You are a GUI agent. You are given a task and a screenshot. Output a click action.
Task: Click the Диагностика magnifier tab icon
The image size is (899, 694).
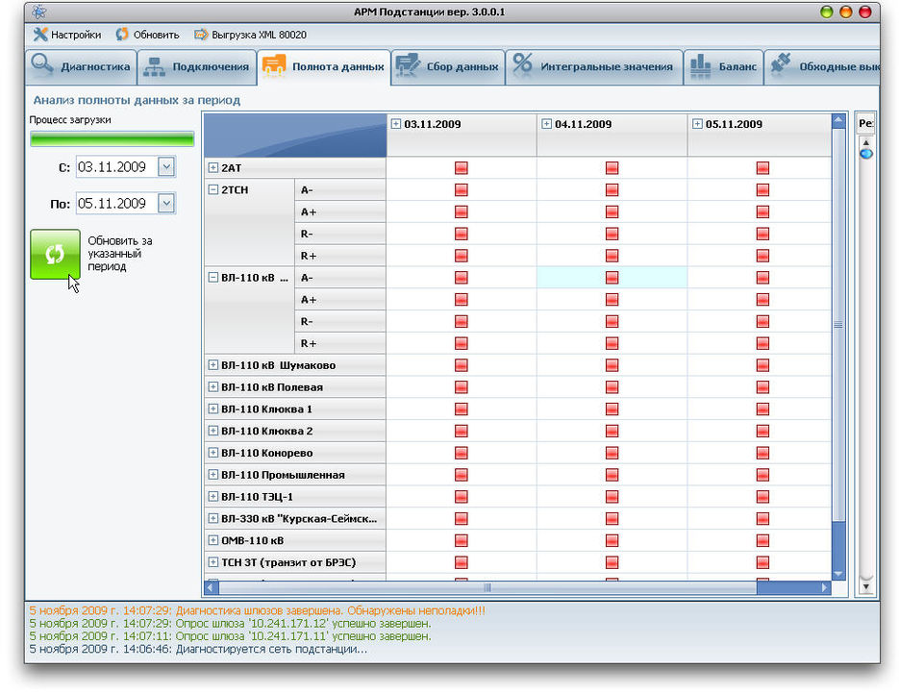43,66
